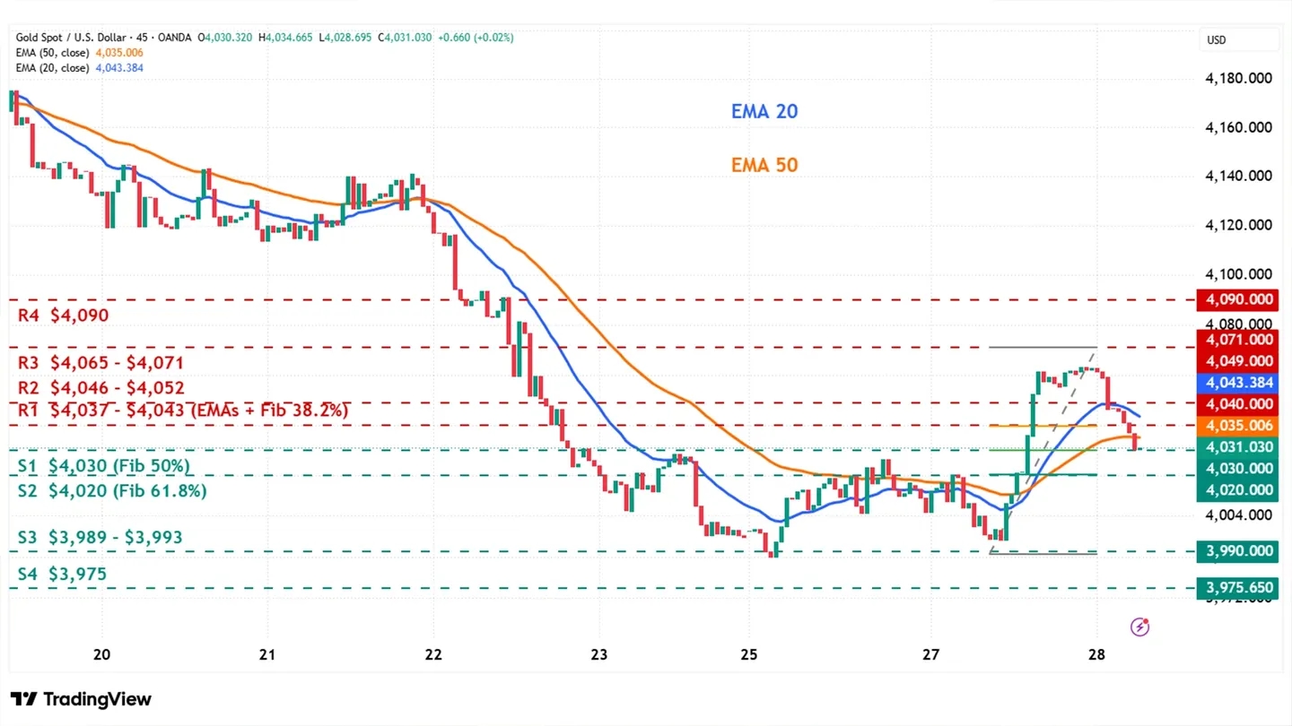This screenshot has width=1292, height=726.
Task: Select the R3 $4,065 - $4,071 annotation
Action: tap(101, 363)
